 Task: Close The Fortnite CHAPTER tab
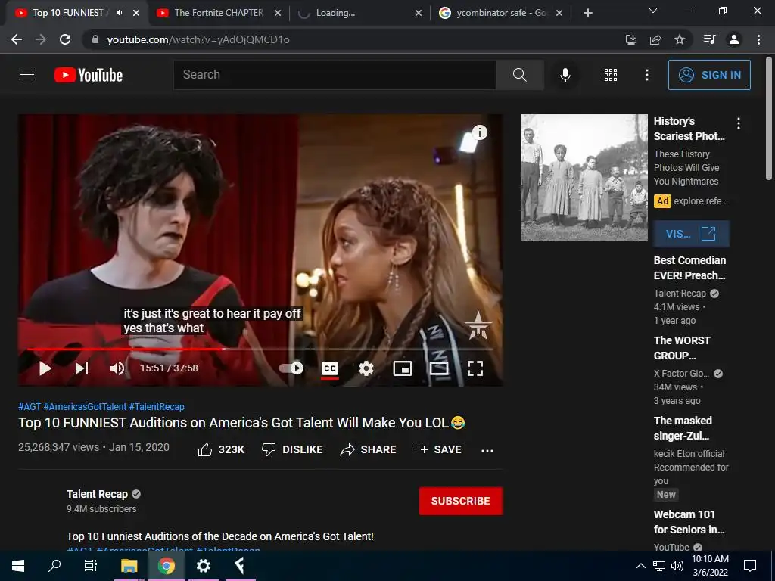pos(278,13)
